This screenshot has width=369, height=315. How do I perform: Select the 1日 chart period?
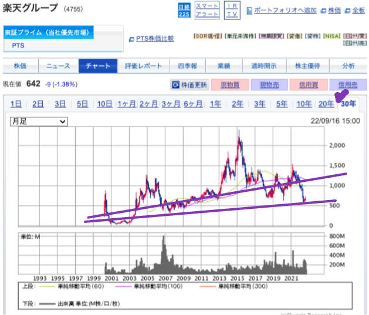point(16,104)
